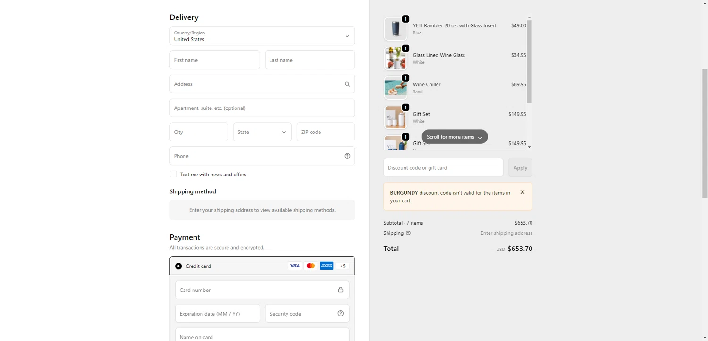Dismiss the BURGUNDY discount error message
The width and height of the screenshot is (708, 341).
click(522, 192)
